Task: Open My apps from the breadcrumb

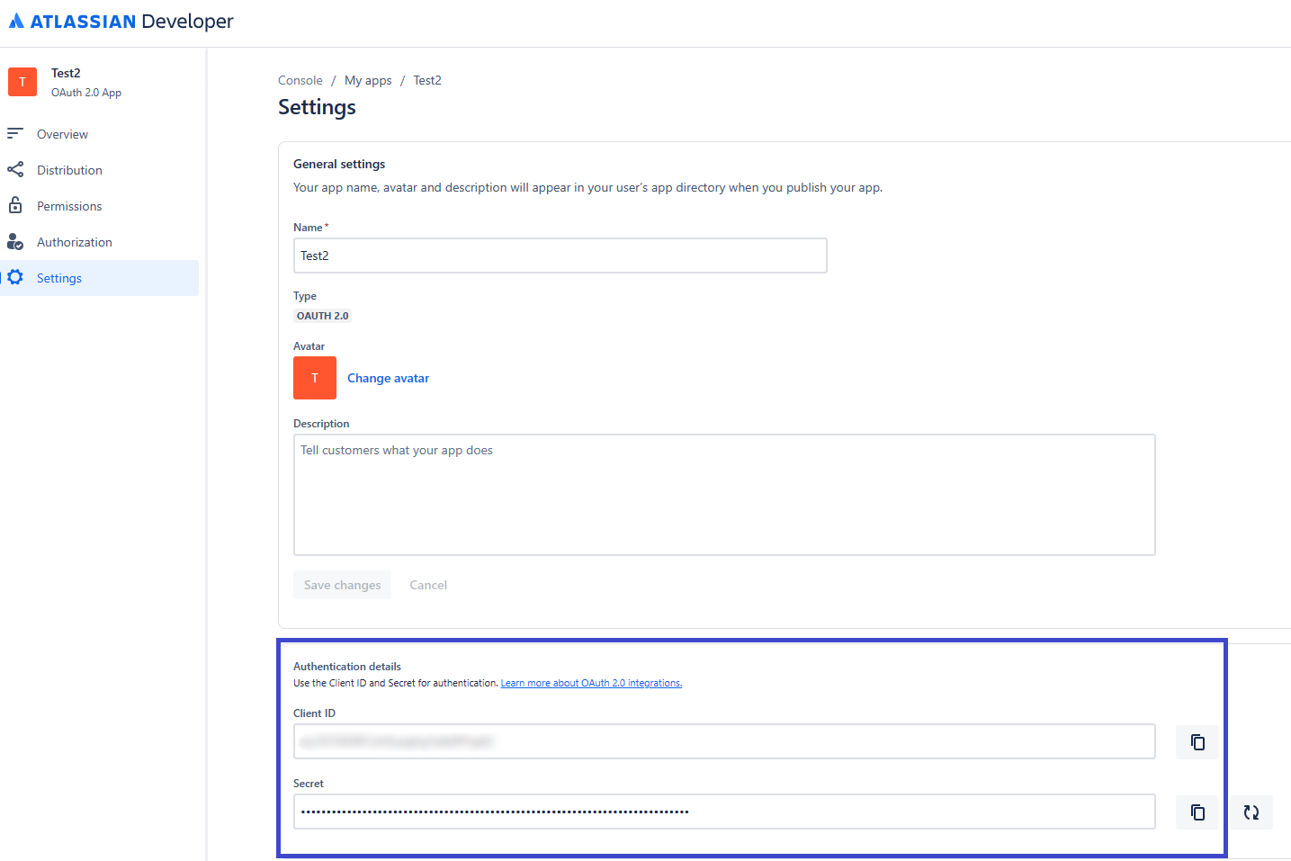Action: coord(368,80)
